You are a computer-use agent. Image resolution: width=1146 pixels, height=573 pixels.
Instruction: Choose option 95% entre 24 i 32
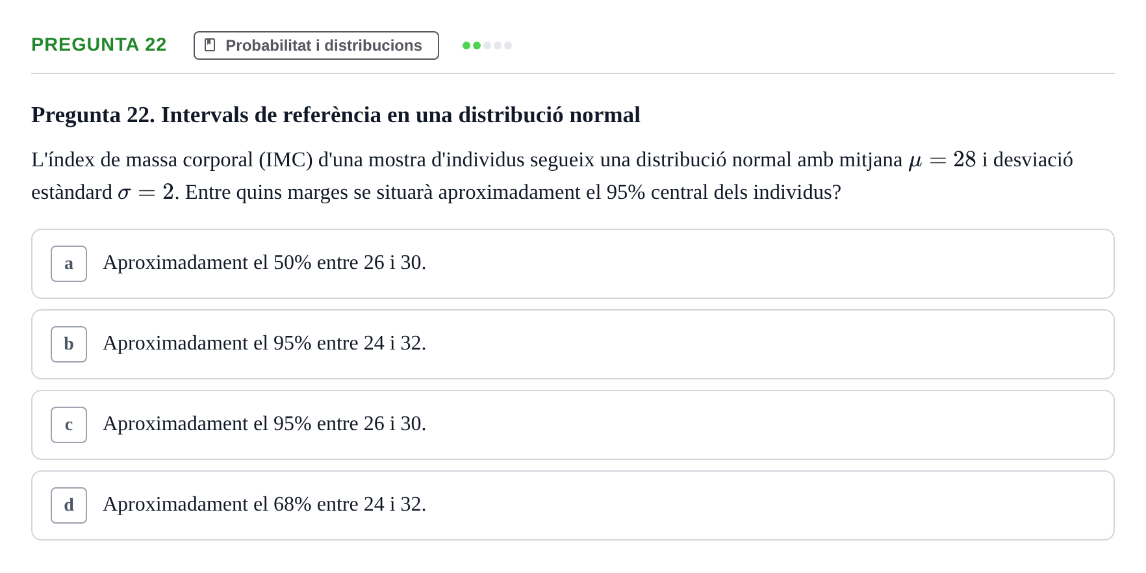tap(573, 344)
